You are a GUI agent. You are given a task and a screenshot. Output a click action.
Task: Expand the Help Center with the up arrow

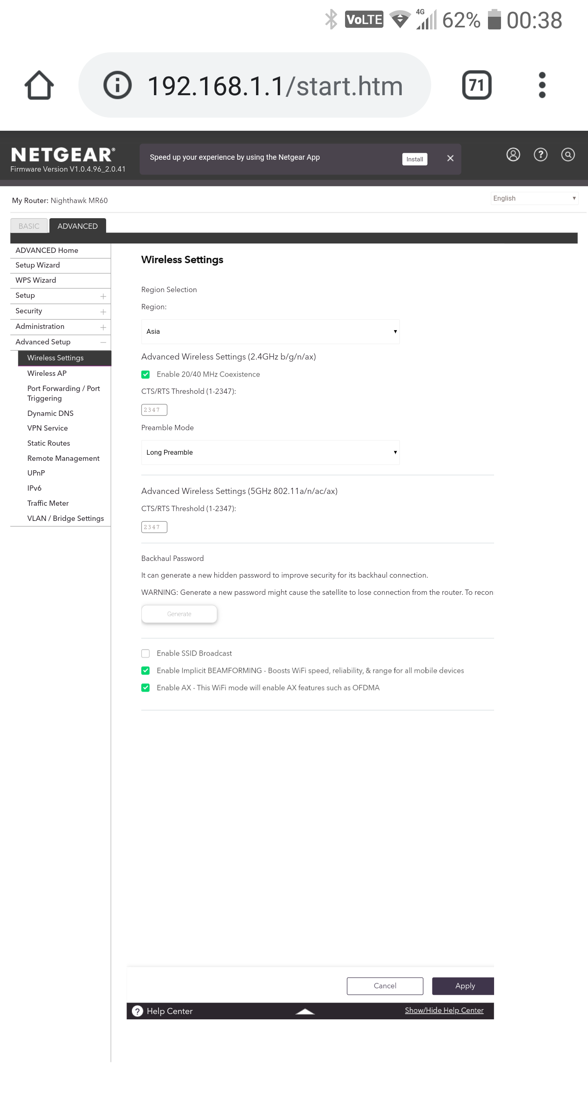point(305,1011)
